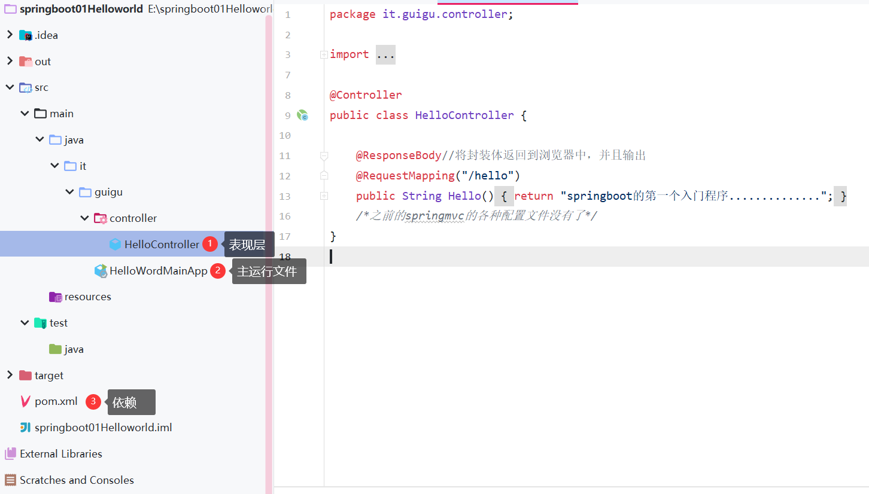The width and height of the screenshot is (869, 494).
Task: Click the Scratches and Consoles icon
Action: tap(10, 480)
